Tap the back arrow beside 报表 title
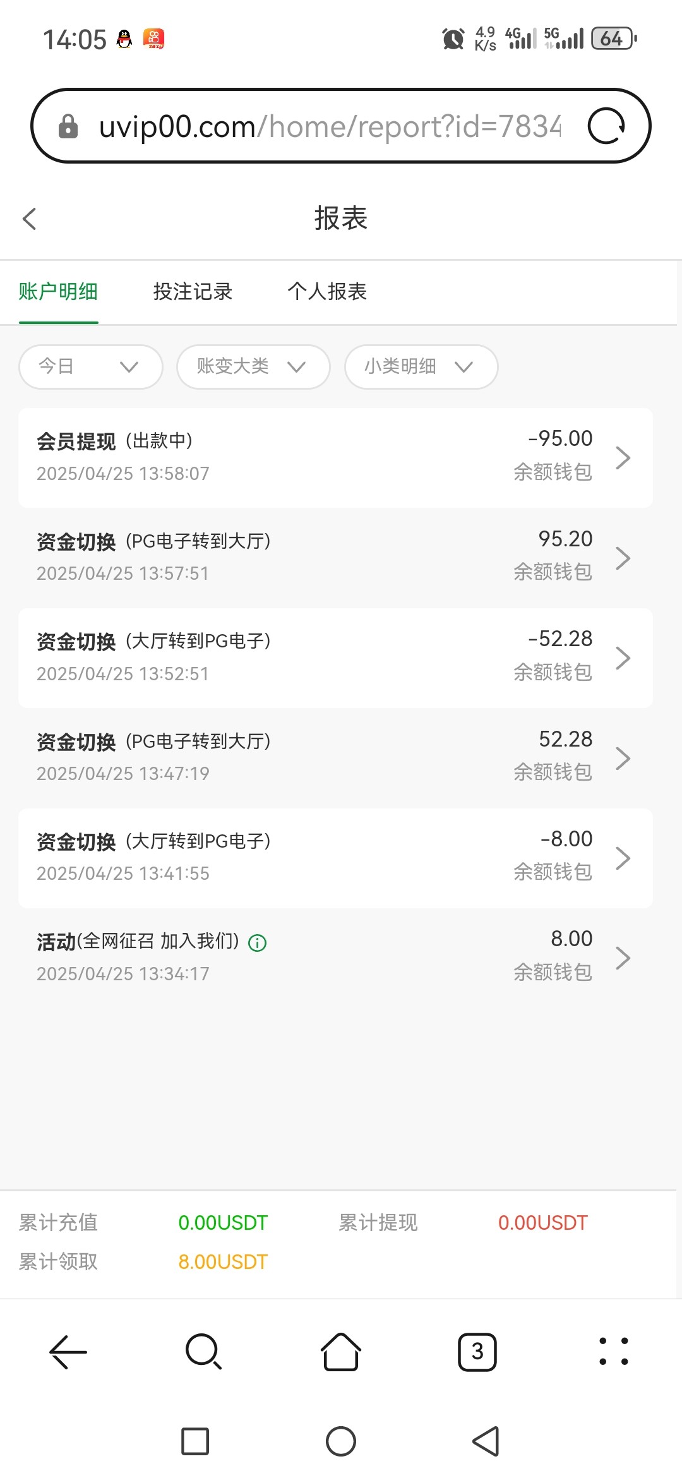682x1478 pixels. tap(29, 219)
